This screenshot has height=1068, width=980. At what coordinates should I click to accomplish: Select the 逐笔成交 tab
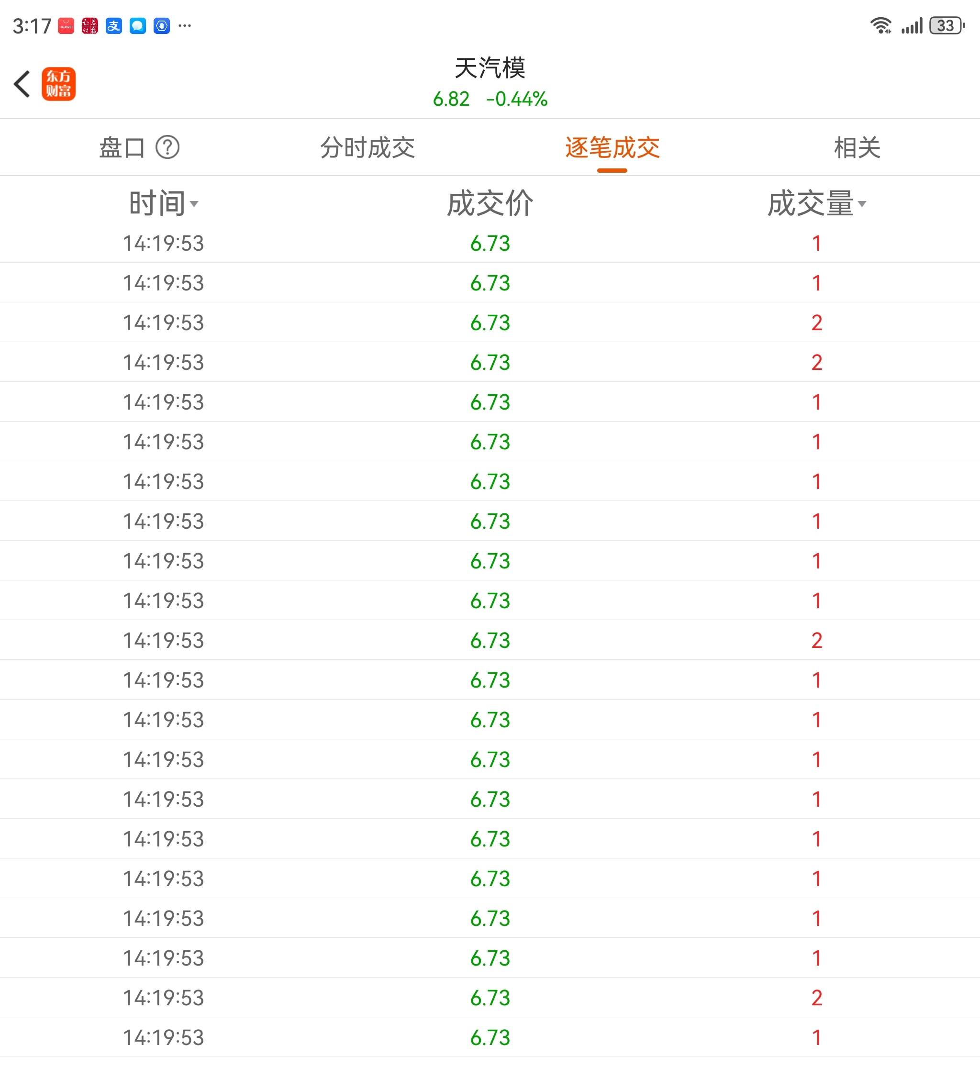(612, 147)
